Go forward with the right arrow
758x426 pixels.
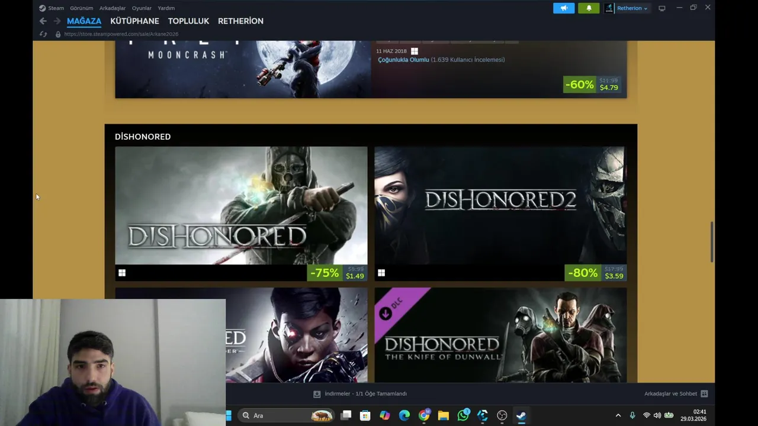[x=57, y=21]
